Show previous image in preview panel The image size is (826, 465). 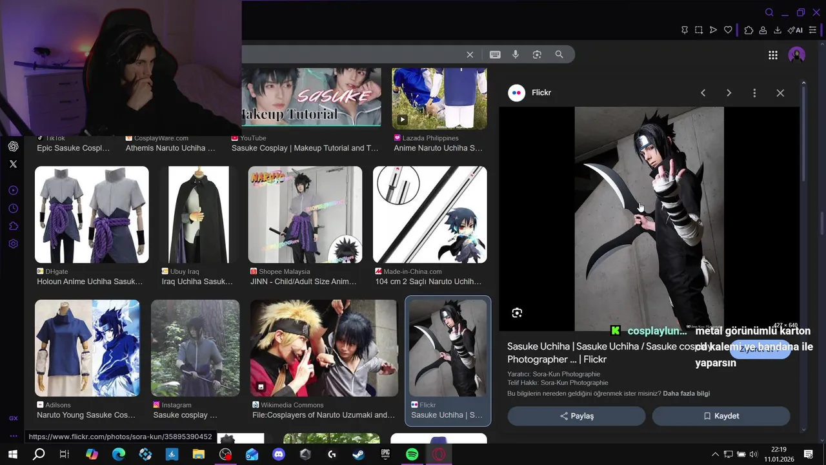pyautogui.click(x=703, y=93)
